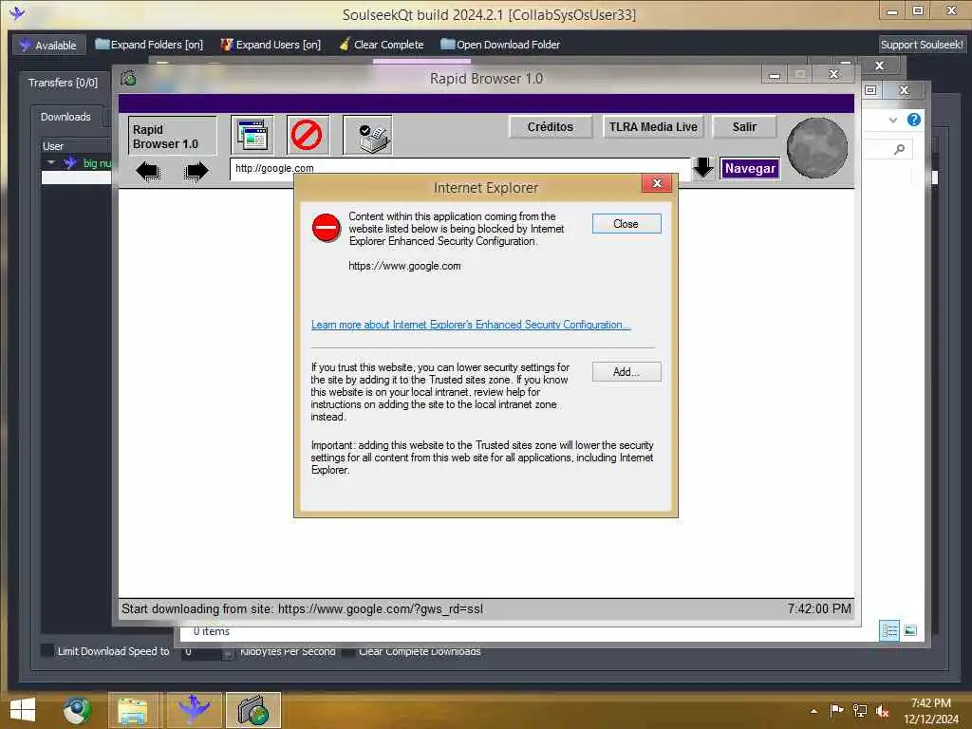Viewport: 972px width, 729px height.
Task: Click Clear Complete in Soulseek toolbar
Action: 382,45
